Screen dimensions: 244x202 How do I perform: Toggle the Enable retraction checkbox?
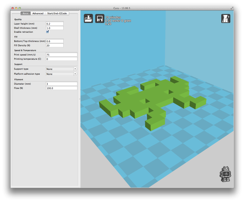(48, 32)
